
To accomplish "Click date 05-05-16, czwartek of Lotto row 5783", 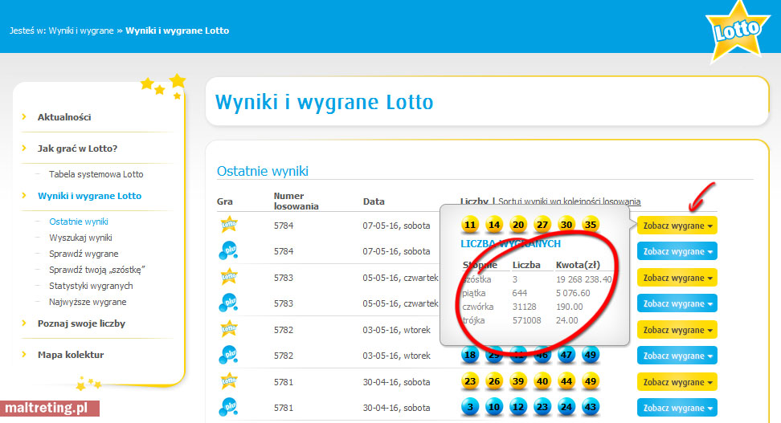I will pyautogui.click(x=400, y=278).
